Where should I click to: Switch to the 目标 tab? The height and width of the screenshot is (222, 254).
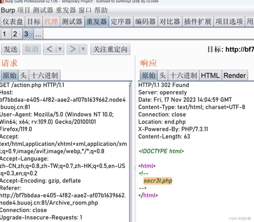[34, 21]
